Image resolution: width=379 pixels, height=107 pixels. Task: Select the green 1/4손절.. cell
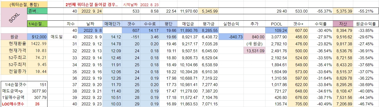(37, 24)
